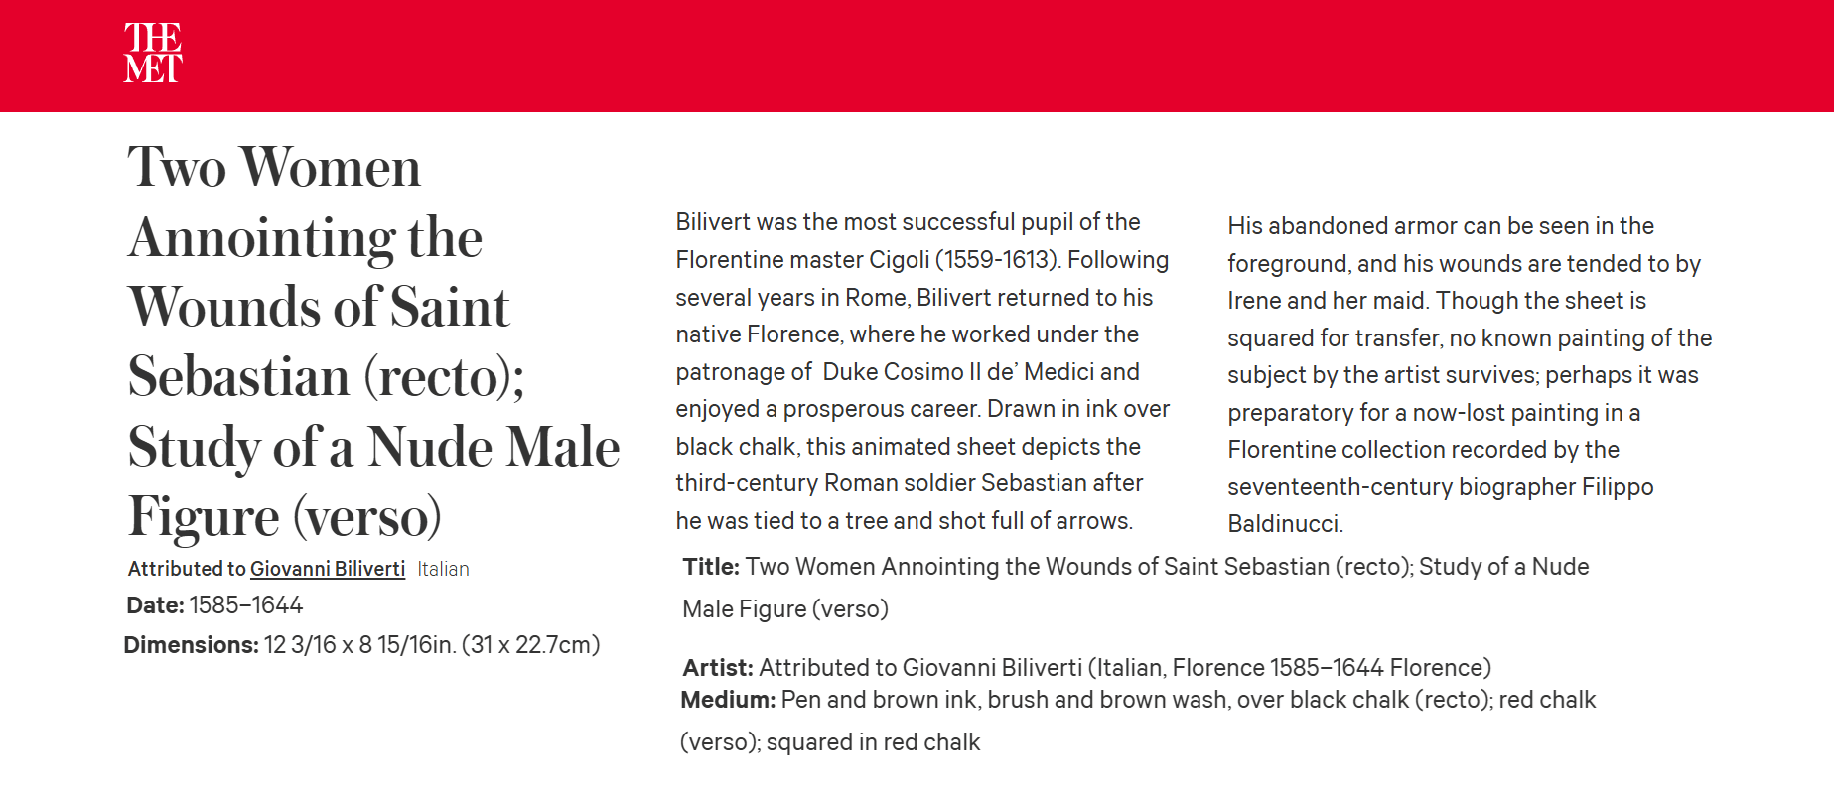Click "Male Figure (verso)" in Title details
This screenshot has height=801, width=1834.
785,609
